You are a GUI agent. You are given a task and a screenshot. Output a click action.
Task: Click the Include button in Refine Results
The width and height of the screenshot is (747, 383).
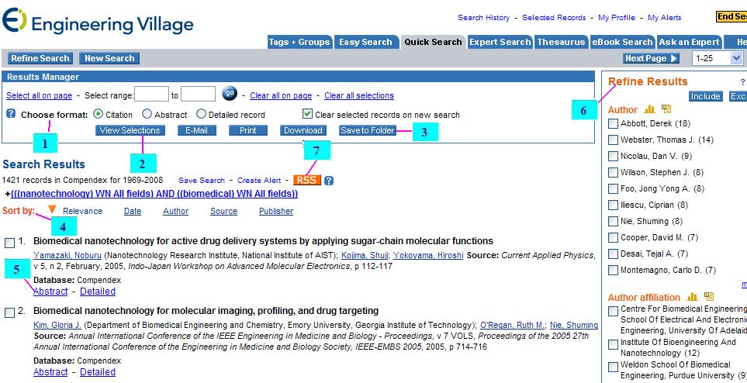(706, 96)
